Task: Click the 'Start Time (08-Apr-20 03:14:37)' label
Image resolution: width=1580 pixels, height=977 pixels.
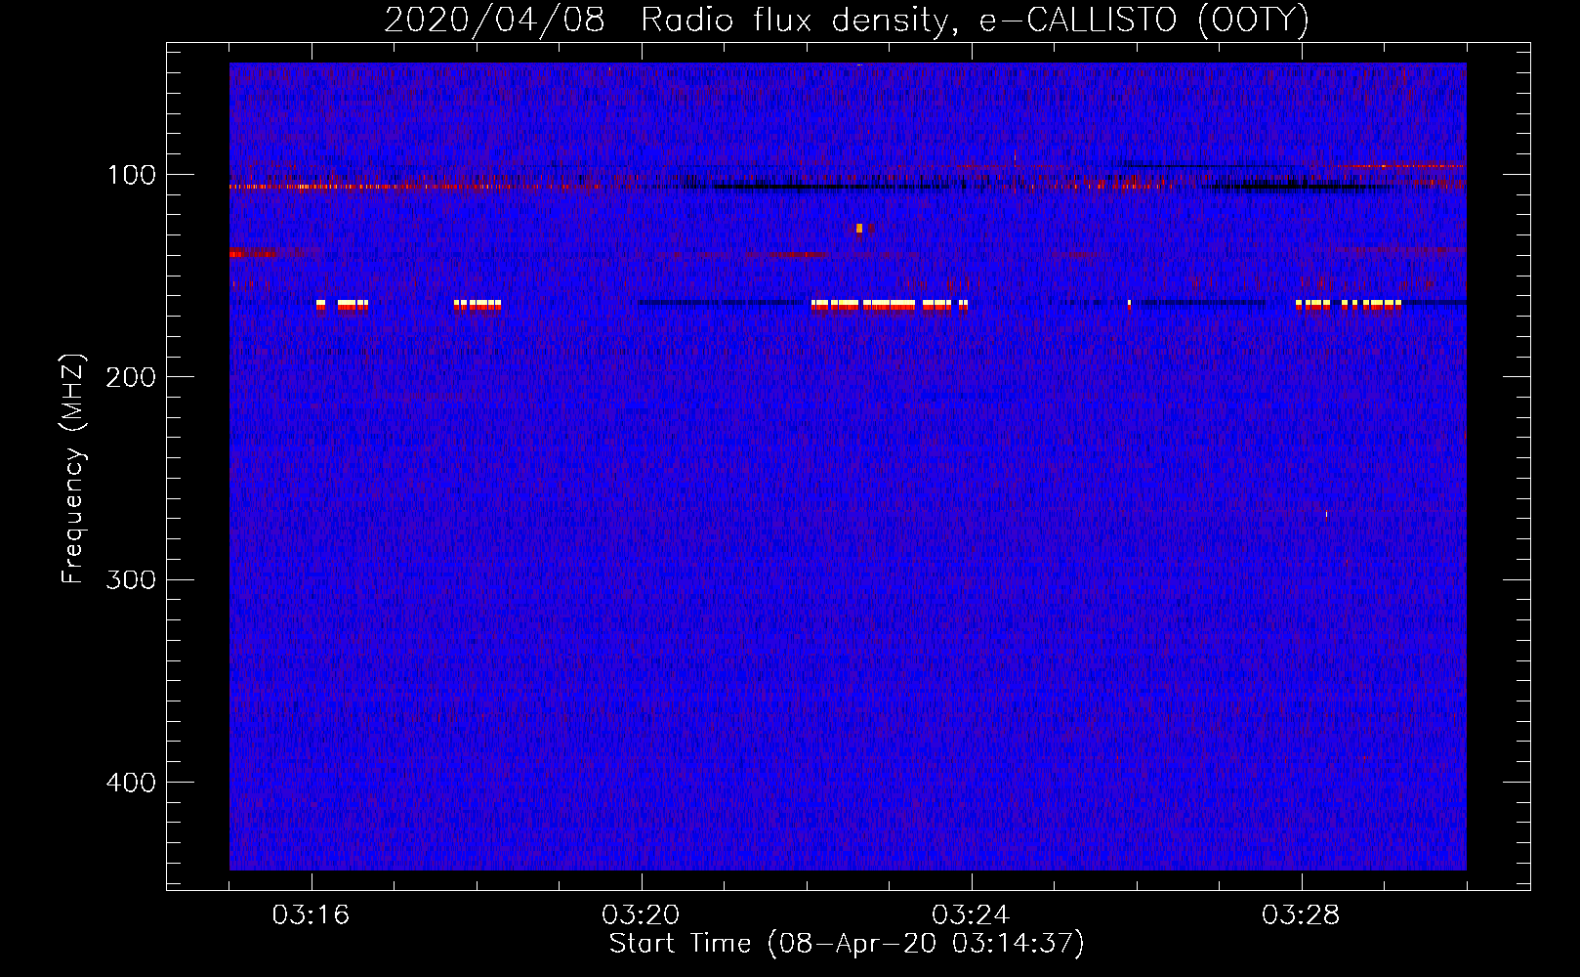Action: pyautogui.click(x=847, y=944)
